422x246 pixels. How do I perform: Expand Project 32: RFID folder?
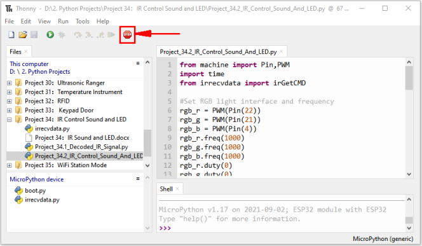tap(10, 101)
